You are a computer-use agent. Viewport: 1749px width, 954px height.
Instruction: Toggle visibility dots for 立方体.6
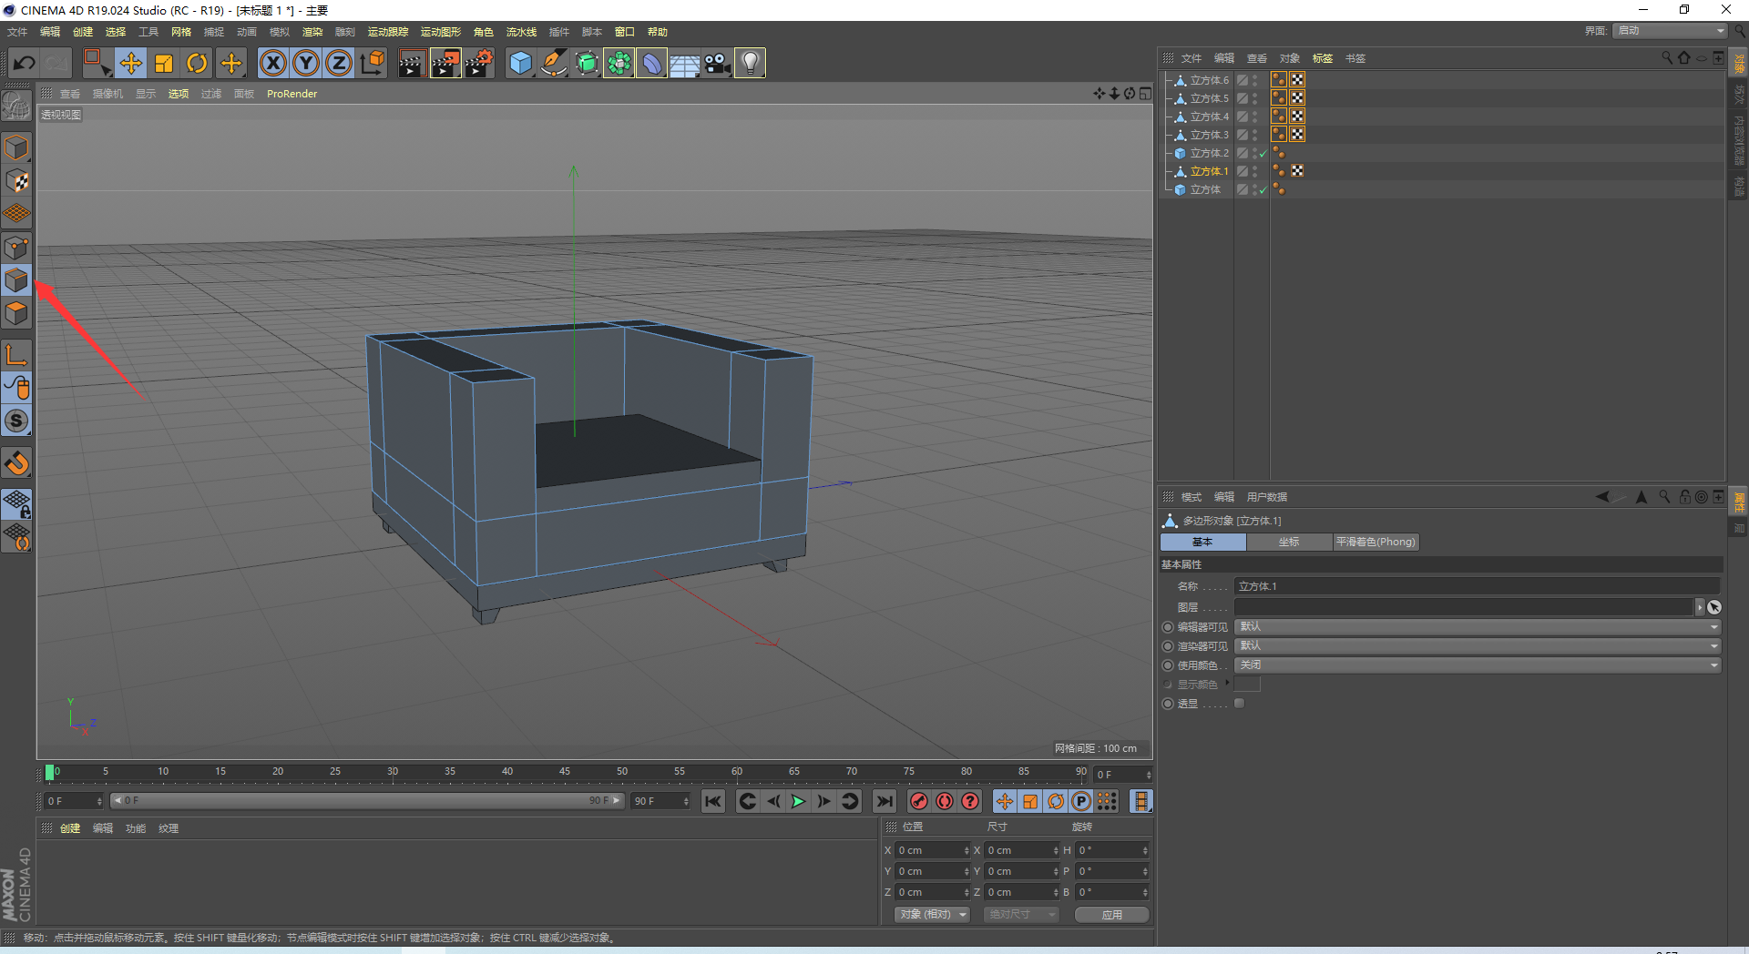click(x=1254, y=80)
